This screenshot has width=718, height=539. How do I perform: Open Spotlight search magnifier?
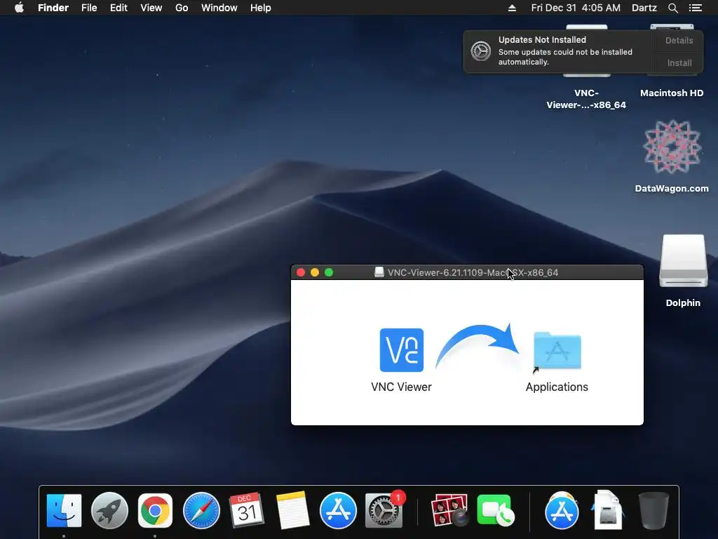[672, 8]
